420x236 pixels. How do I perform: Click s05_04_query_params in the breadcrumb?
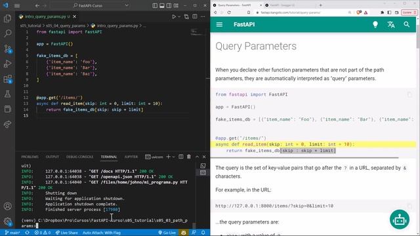pos(66,26)
